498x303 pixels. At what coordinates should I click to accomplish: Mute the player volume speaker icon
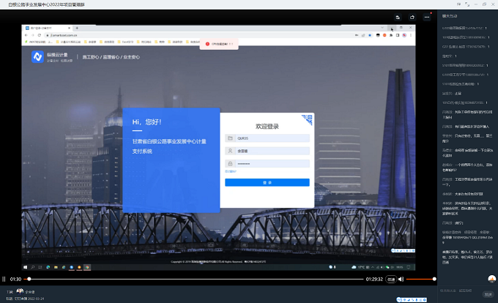401,279
